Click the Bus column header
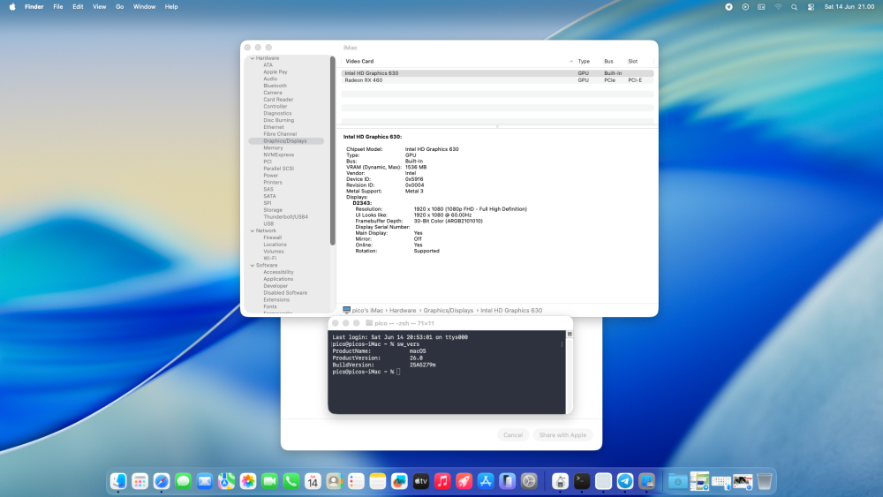The width and height of the screenshot is (883, 497). coord(608,61)
